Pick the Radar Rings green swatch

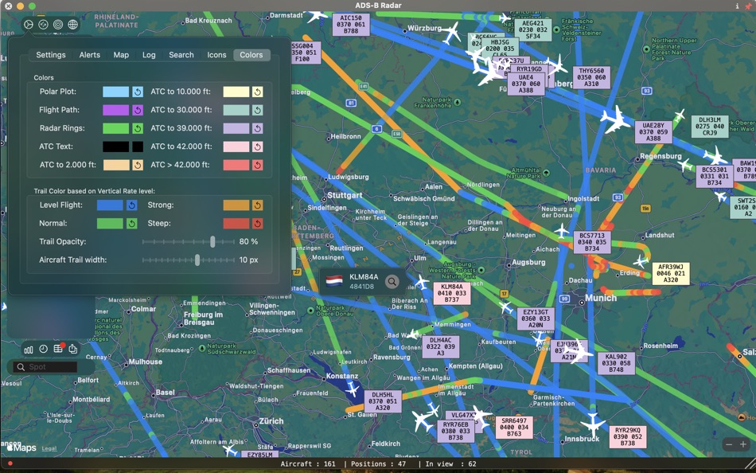coord(115,128)
